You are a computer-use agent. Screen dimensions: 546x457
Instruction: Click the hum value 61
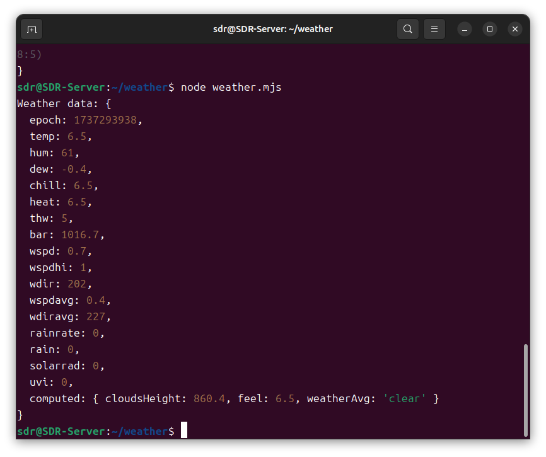coord(67,153)
